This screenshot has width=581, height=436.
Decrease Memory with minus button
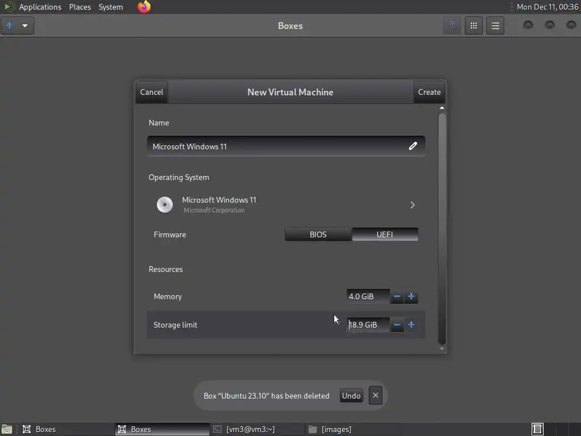397,296
